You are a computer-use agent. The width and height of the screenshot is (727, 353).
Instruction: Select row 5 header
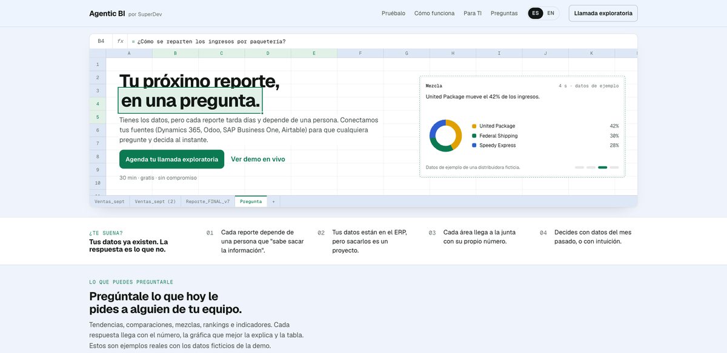(x=98, y=117)
